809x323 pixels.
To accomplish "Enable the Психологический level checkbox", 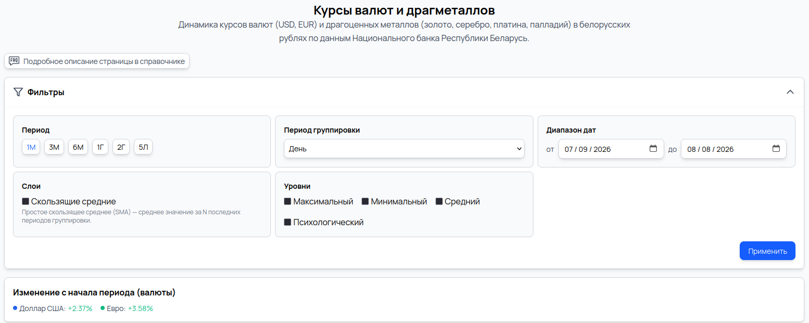I will point(288,222).
